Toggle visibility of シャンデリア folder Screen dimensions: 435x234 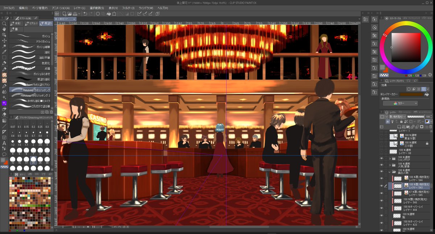point(382,158)
